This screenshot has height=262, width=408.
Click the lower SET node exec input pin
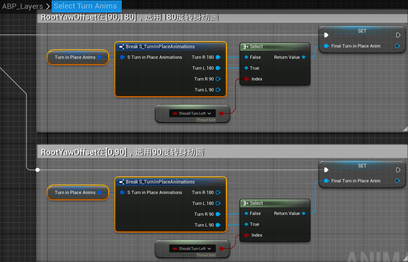[326, 170]
